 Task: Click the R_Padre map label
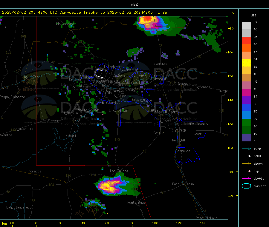pyautogui.click(x=171, y=112)
